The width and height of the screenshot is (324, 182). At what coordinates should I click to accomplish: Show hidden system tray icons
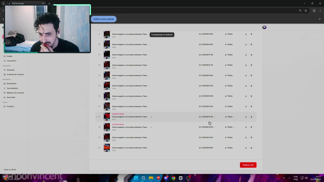[x=284, y=178]
